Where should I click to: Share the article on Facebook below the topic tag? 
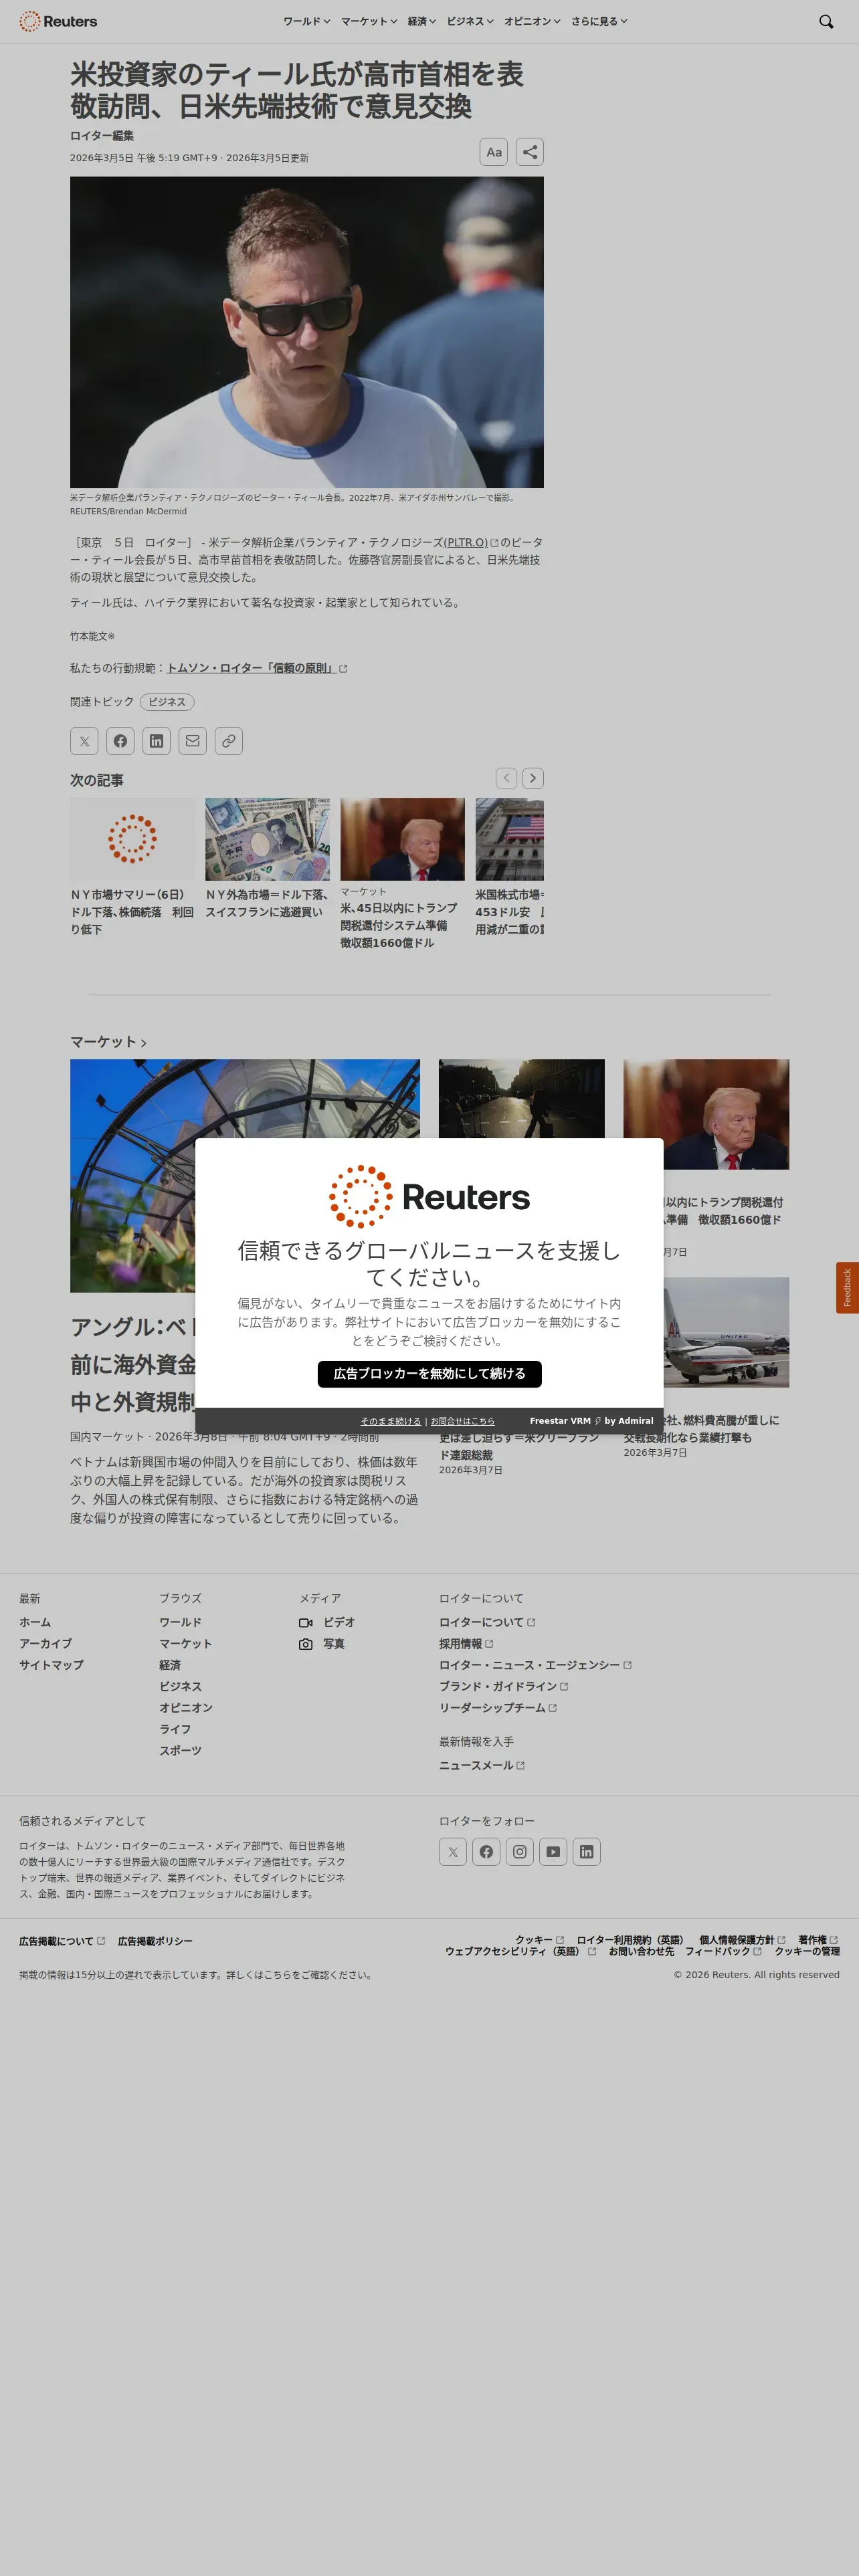click(x=120, y=741)
